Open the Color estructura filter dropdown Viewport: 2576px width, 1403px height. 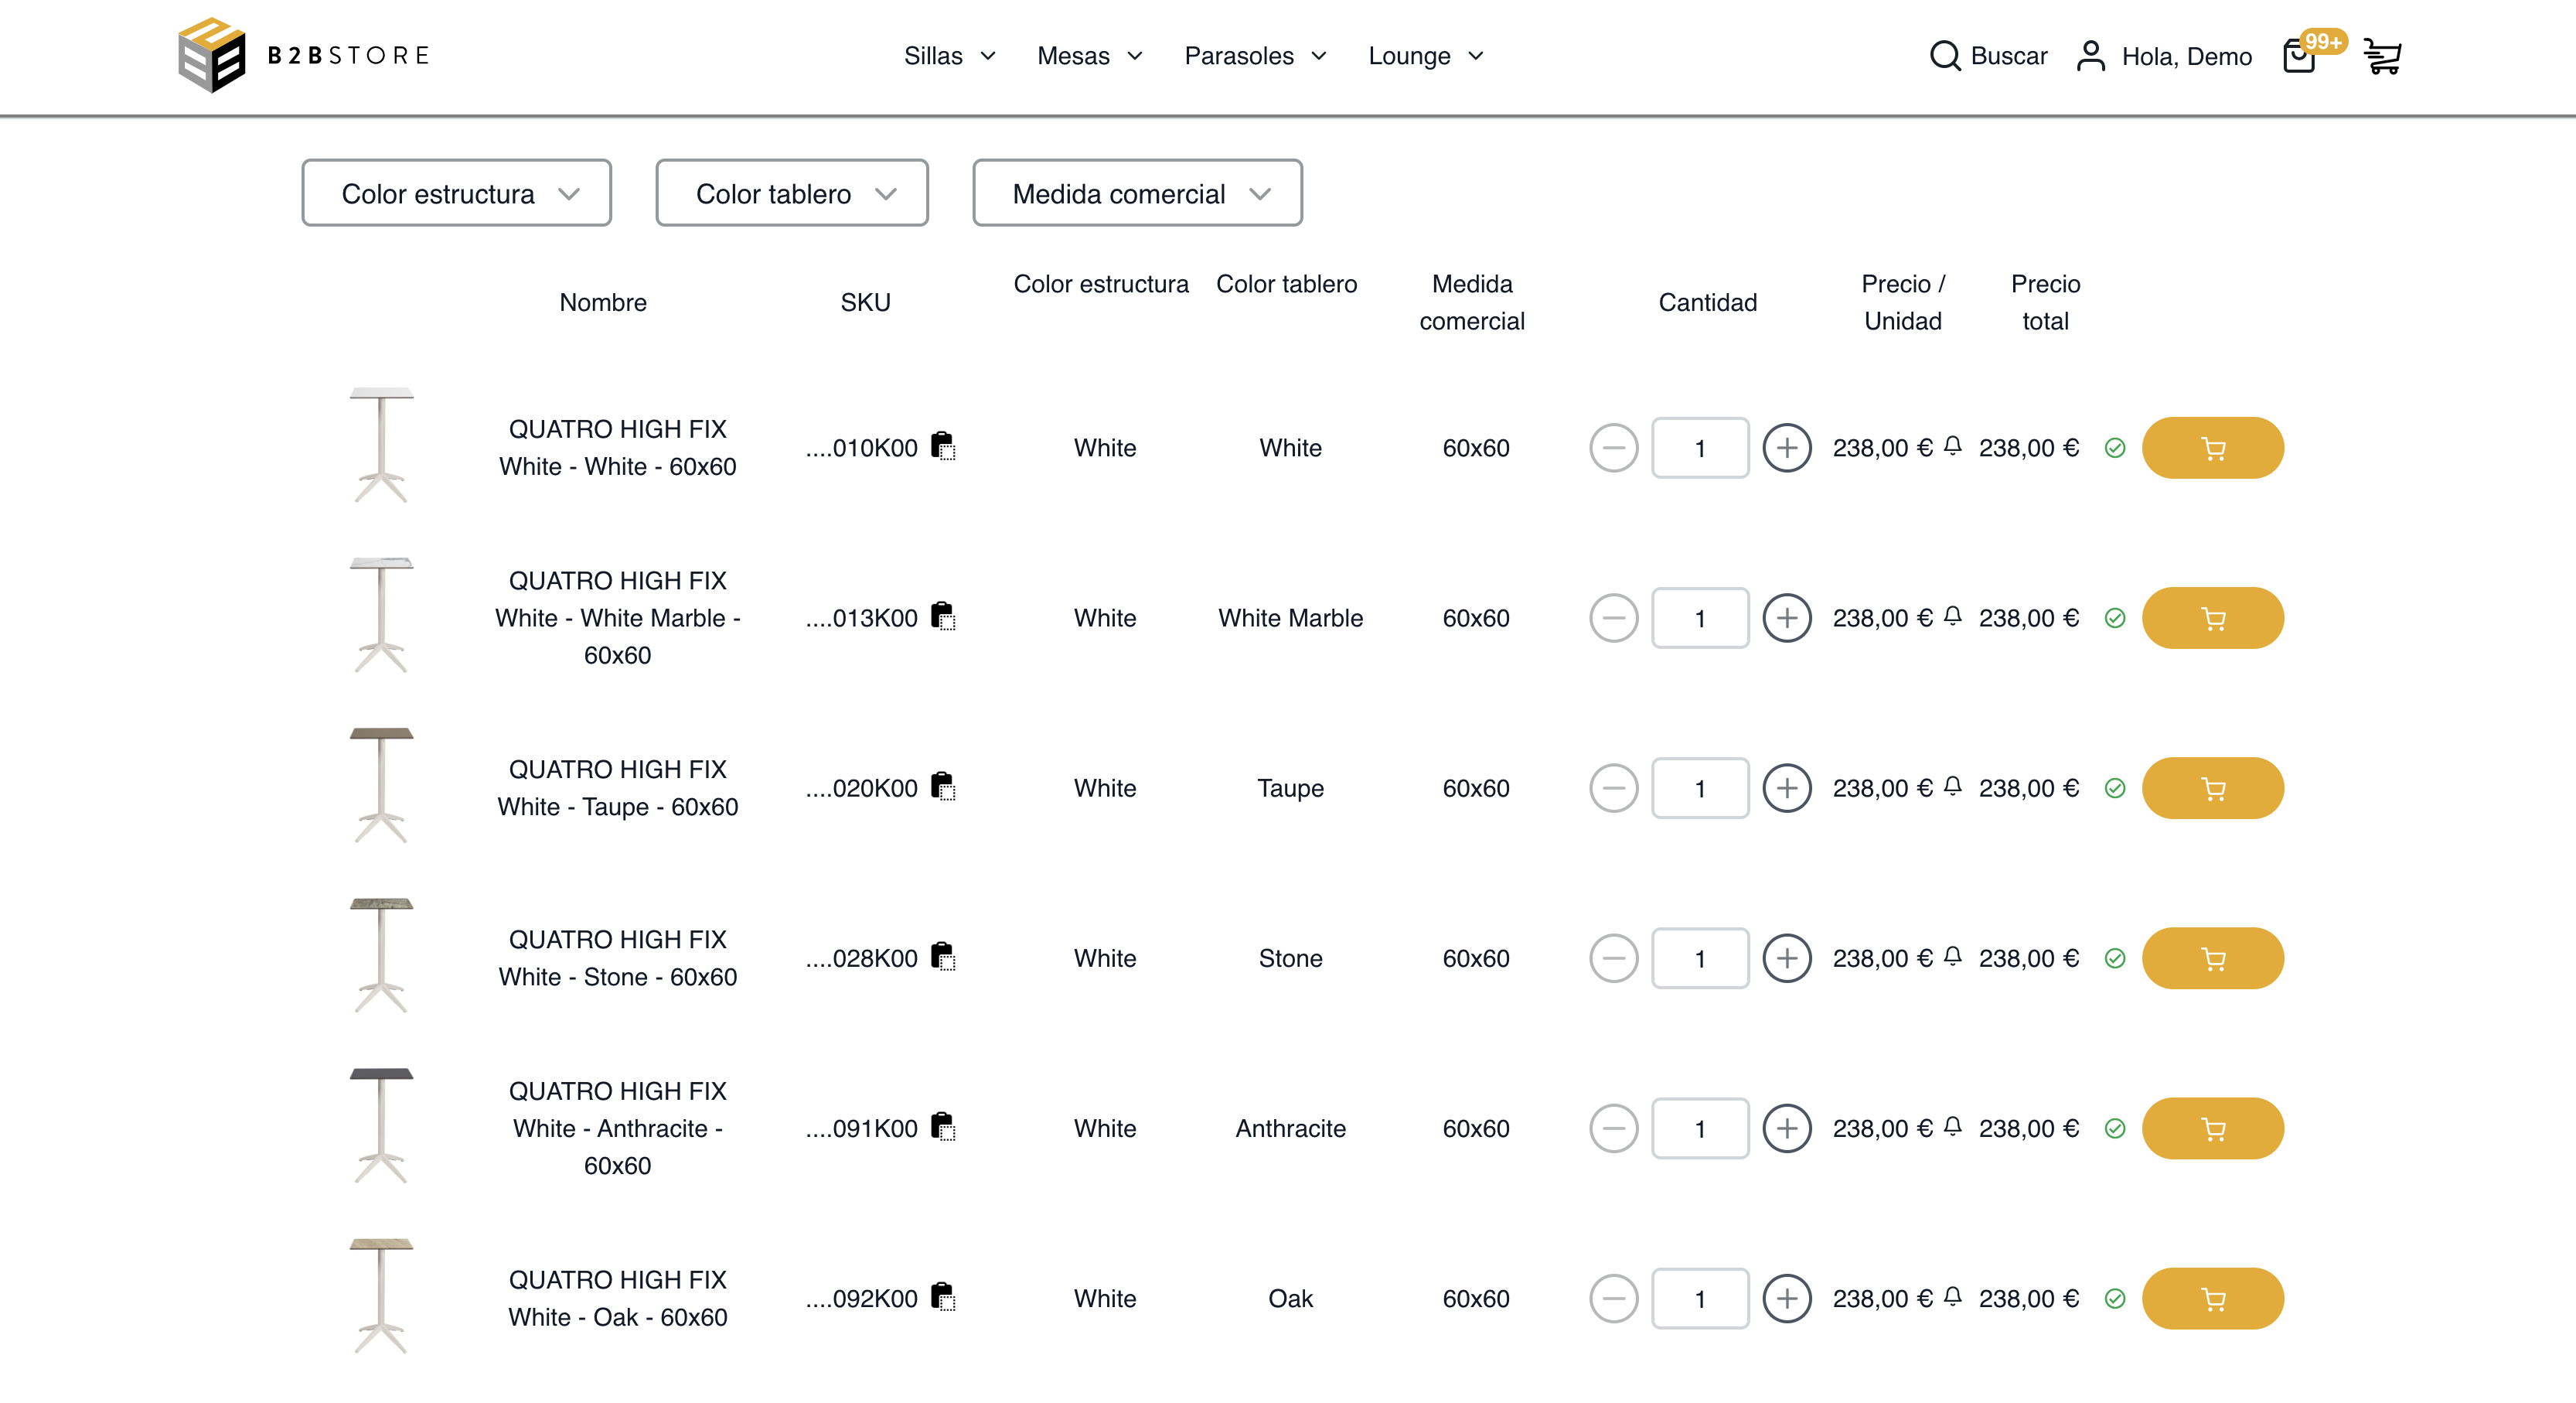[456, 192]
